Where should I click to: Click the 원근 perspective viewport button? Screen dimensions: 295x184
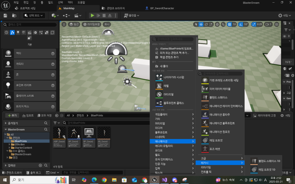(74, 24)
